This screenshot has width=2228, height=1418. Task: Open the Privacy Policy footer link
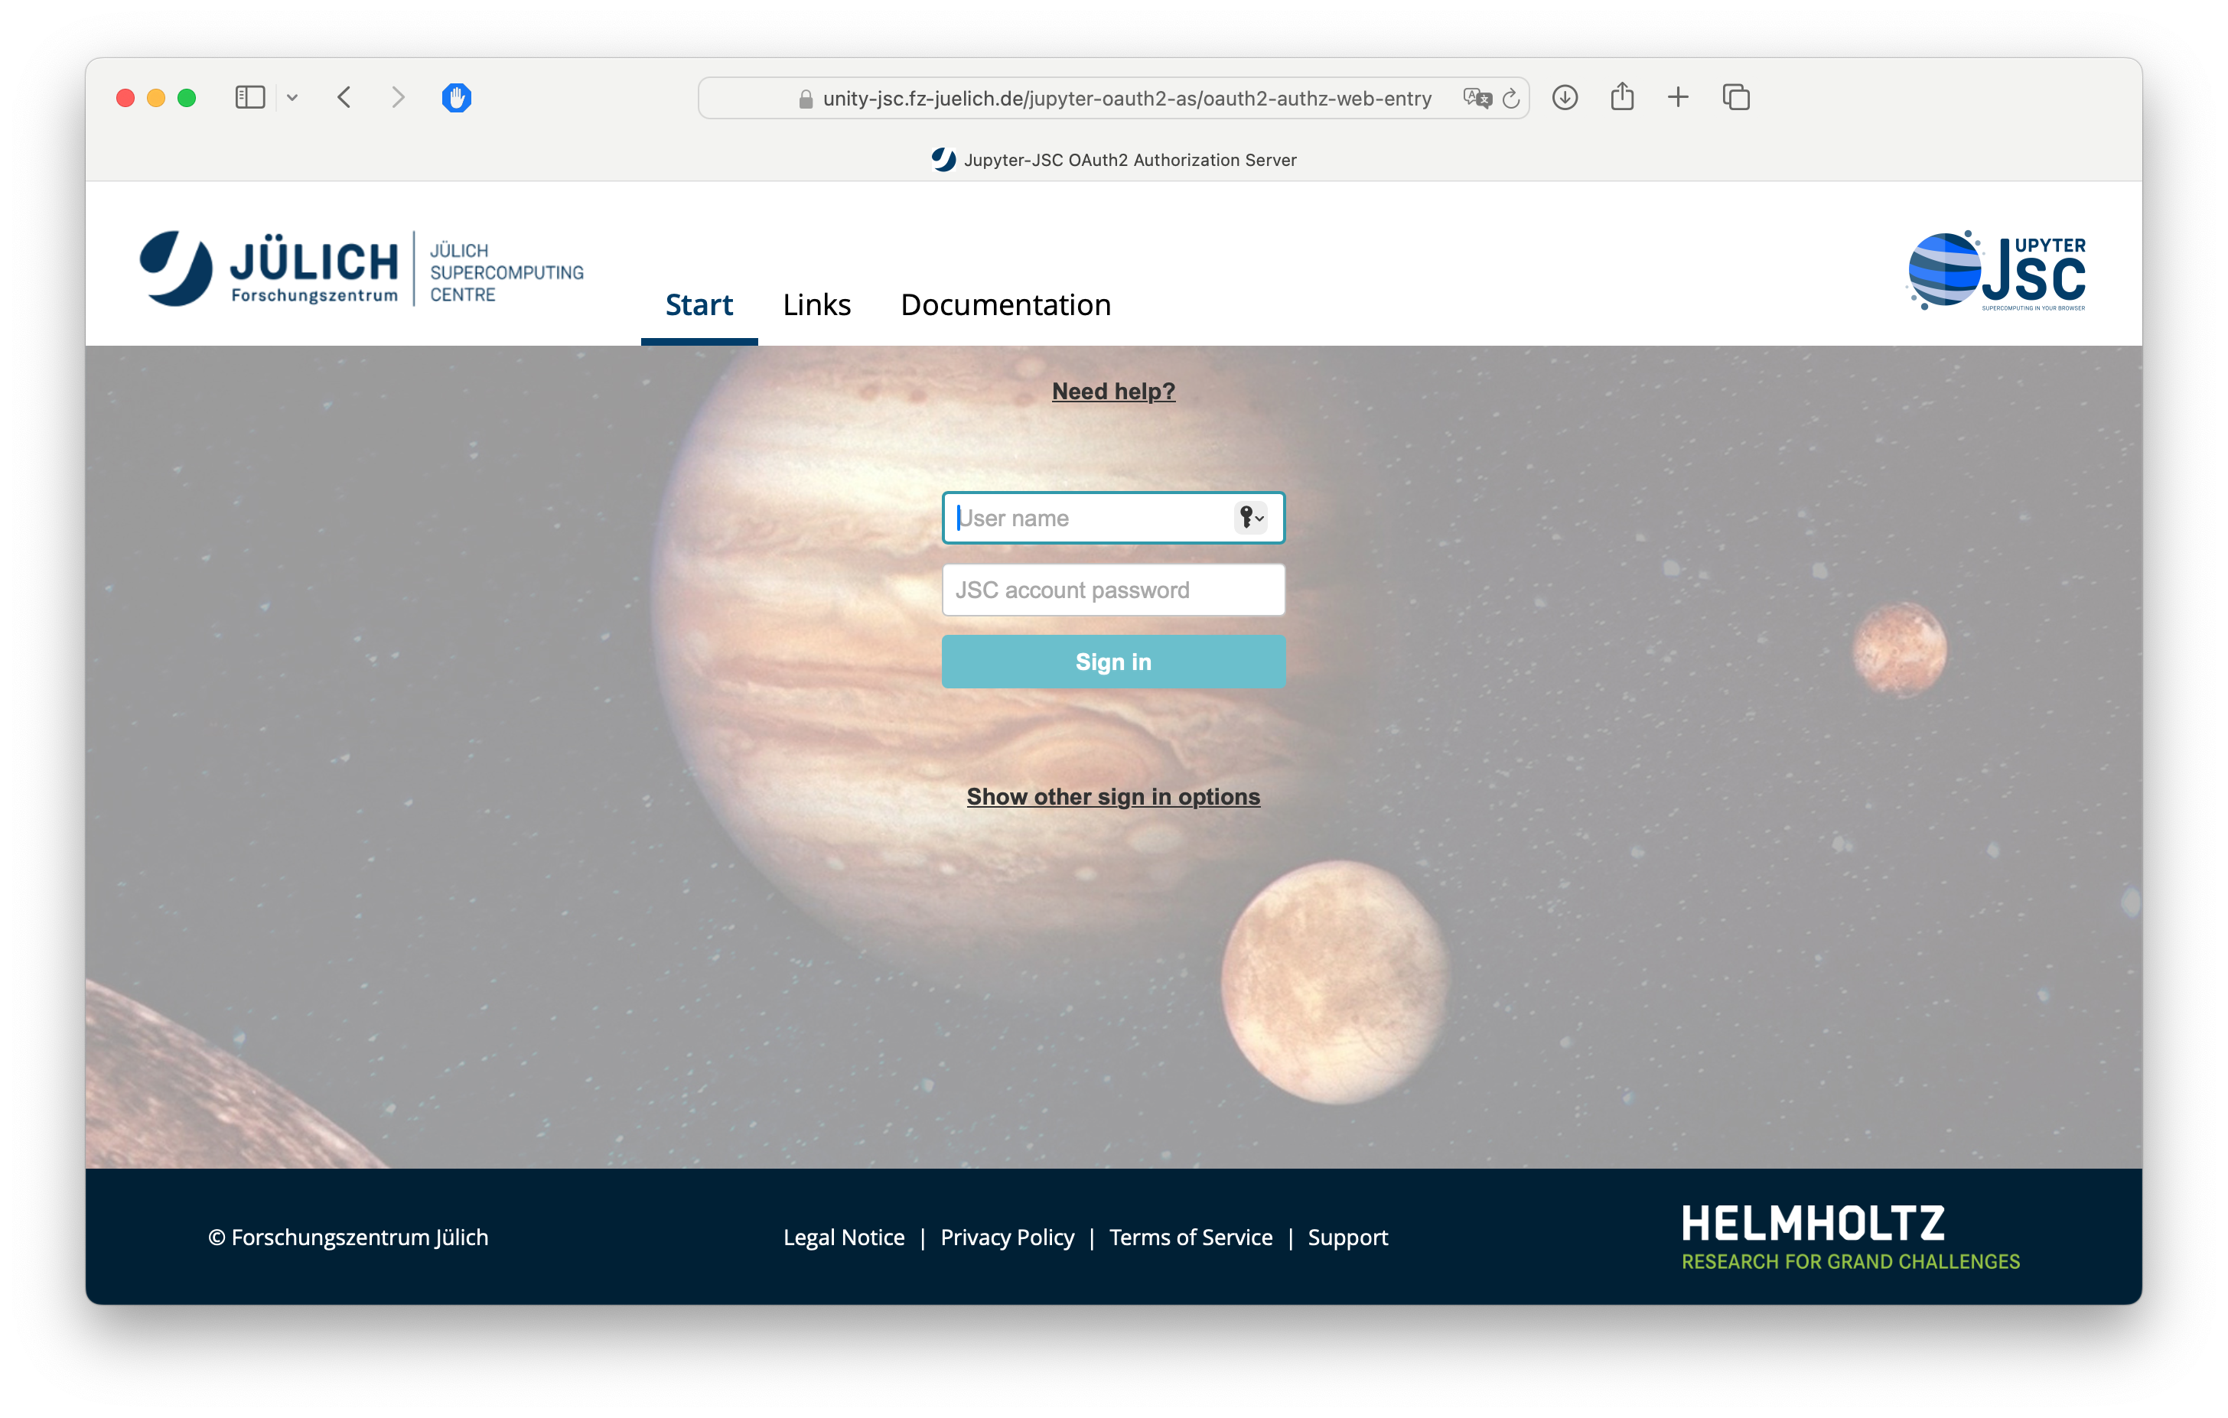click(x=1007, y=1237)
